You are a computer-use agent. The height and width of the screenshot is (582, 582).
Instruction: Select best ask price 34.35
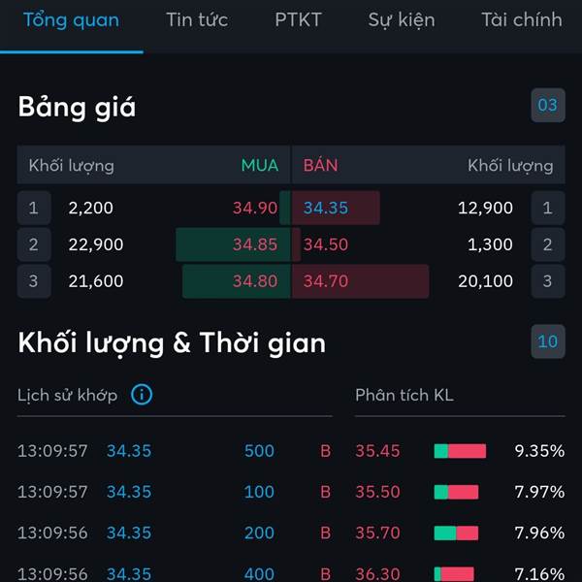pos(326,208)
